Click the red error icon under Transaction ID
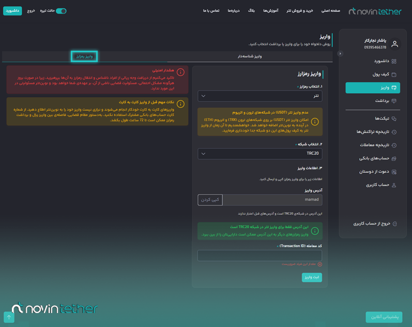 (320, 264)
